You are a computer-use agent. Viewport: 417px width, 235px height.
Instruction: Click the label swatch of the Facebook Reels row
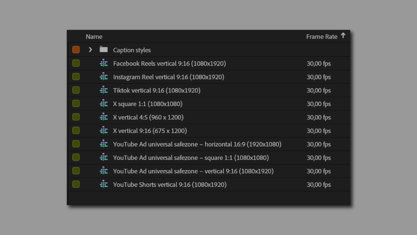click(76, 63)
